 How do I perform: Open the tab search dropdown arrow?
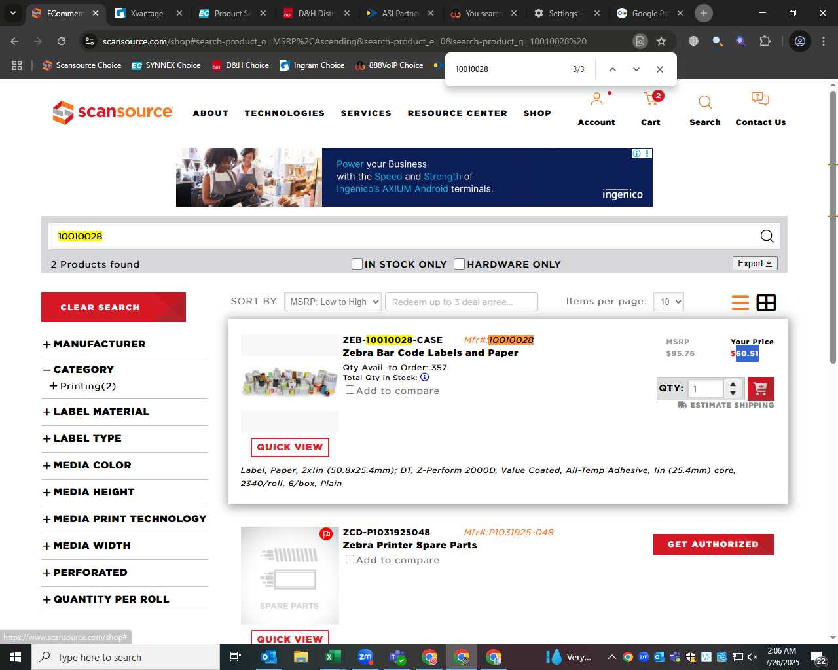pos(12,13)
